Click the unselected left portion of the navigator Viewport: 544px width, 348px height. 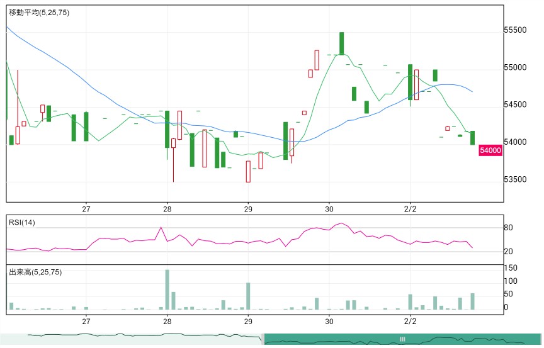tap(131, 339)
